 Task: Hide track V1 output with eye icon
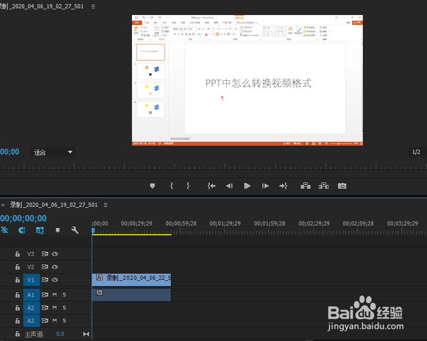[55, 280]
